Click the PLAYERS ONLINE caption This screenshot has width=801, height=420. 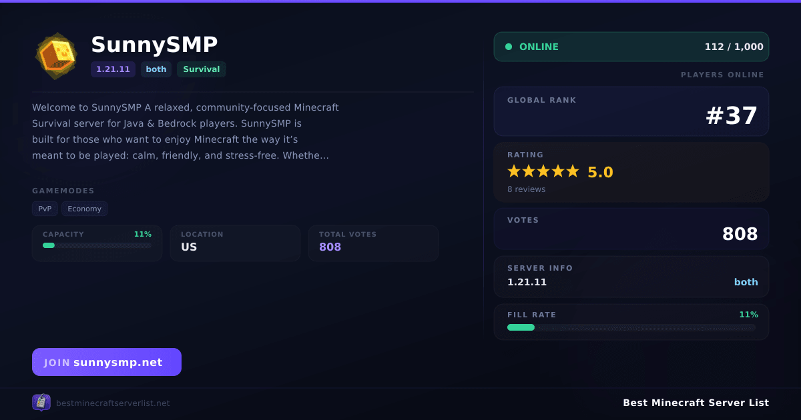click(x=722, y=75)
